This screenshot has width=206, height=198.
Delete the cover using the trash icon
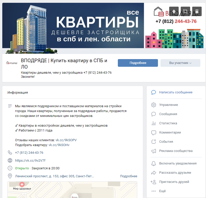(x=197, y=12)
